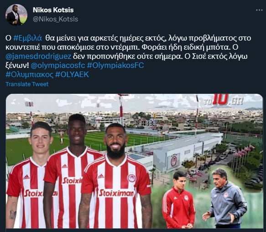
Task: Click the adidas logo on the middle player's shirt
Action: 64,166
